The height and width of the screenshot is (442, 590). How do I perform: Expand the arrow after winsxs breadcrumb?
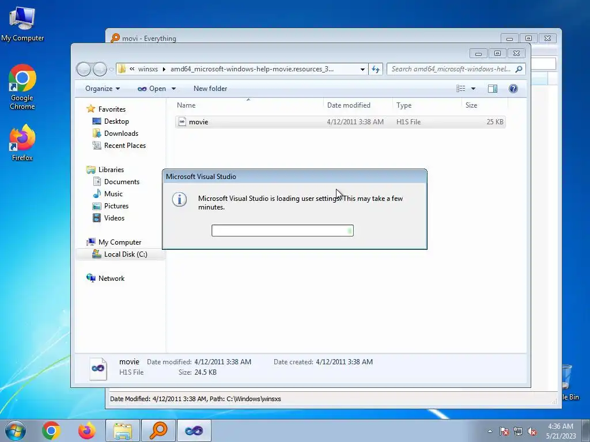tap(164, 69)
